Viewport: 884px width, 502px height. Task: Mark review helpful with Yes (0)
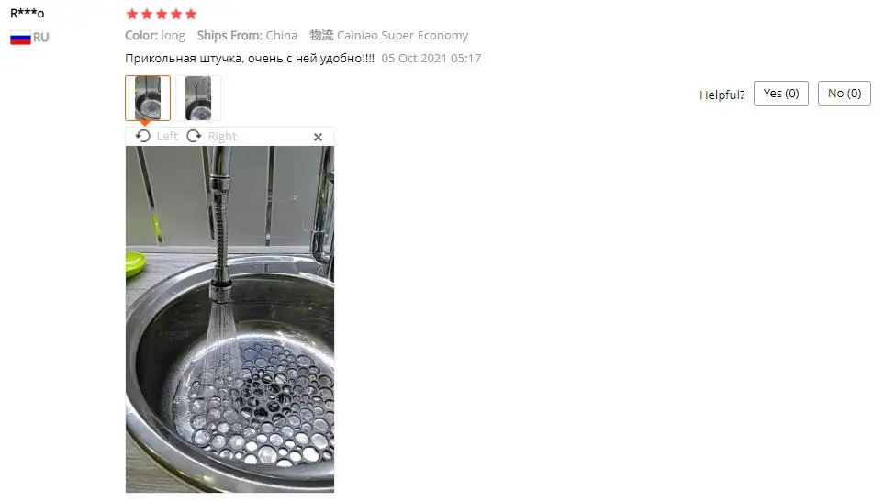781,94
